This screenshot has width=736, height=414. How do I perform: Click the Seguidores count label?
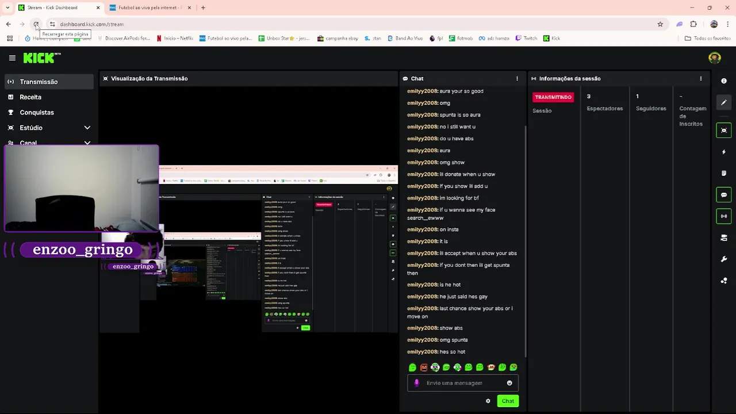pyautogui.click(x=651, y=108)
